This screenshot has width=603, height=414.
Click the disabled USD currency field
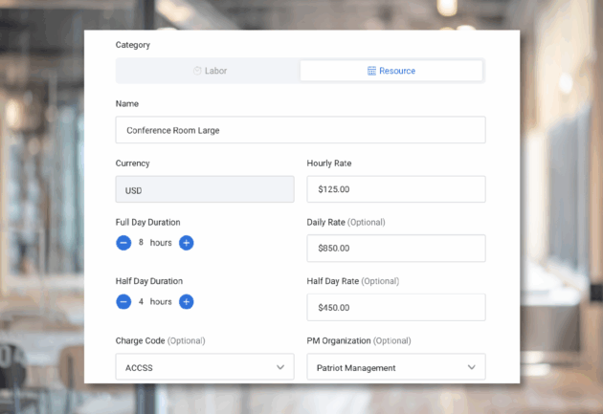205,189
